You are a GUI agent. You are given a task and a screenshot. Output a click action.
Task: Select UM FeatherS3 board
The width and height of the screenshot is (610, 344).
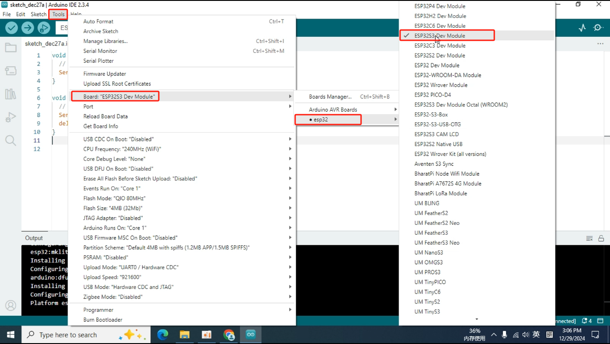click(476, 233)
